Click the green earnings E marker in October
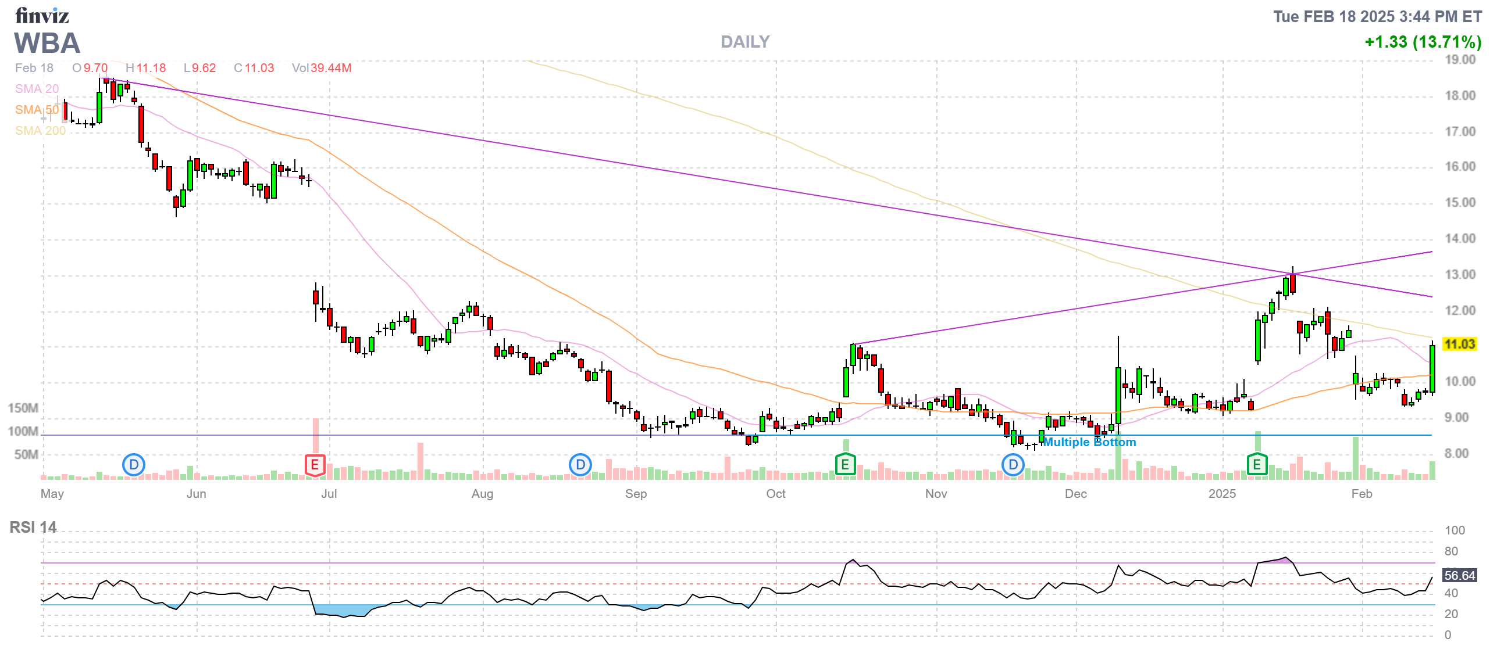The height and width of the screenshot is (653, 1497). pos(845,465)
